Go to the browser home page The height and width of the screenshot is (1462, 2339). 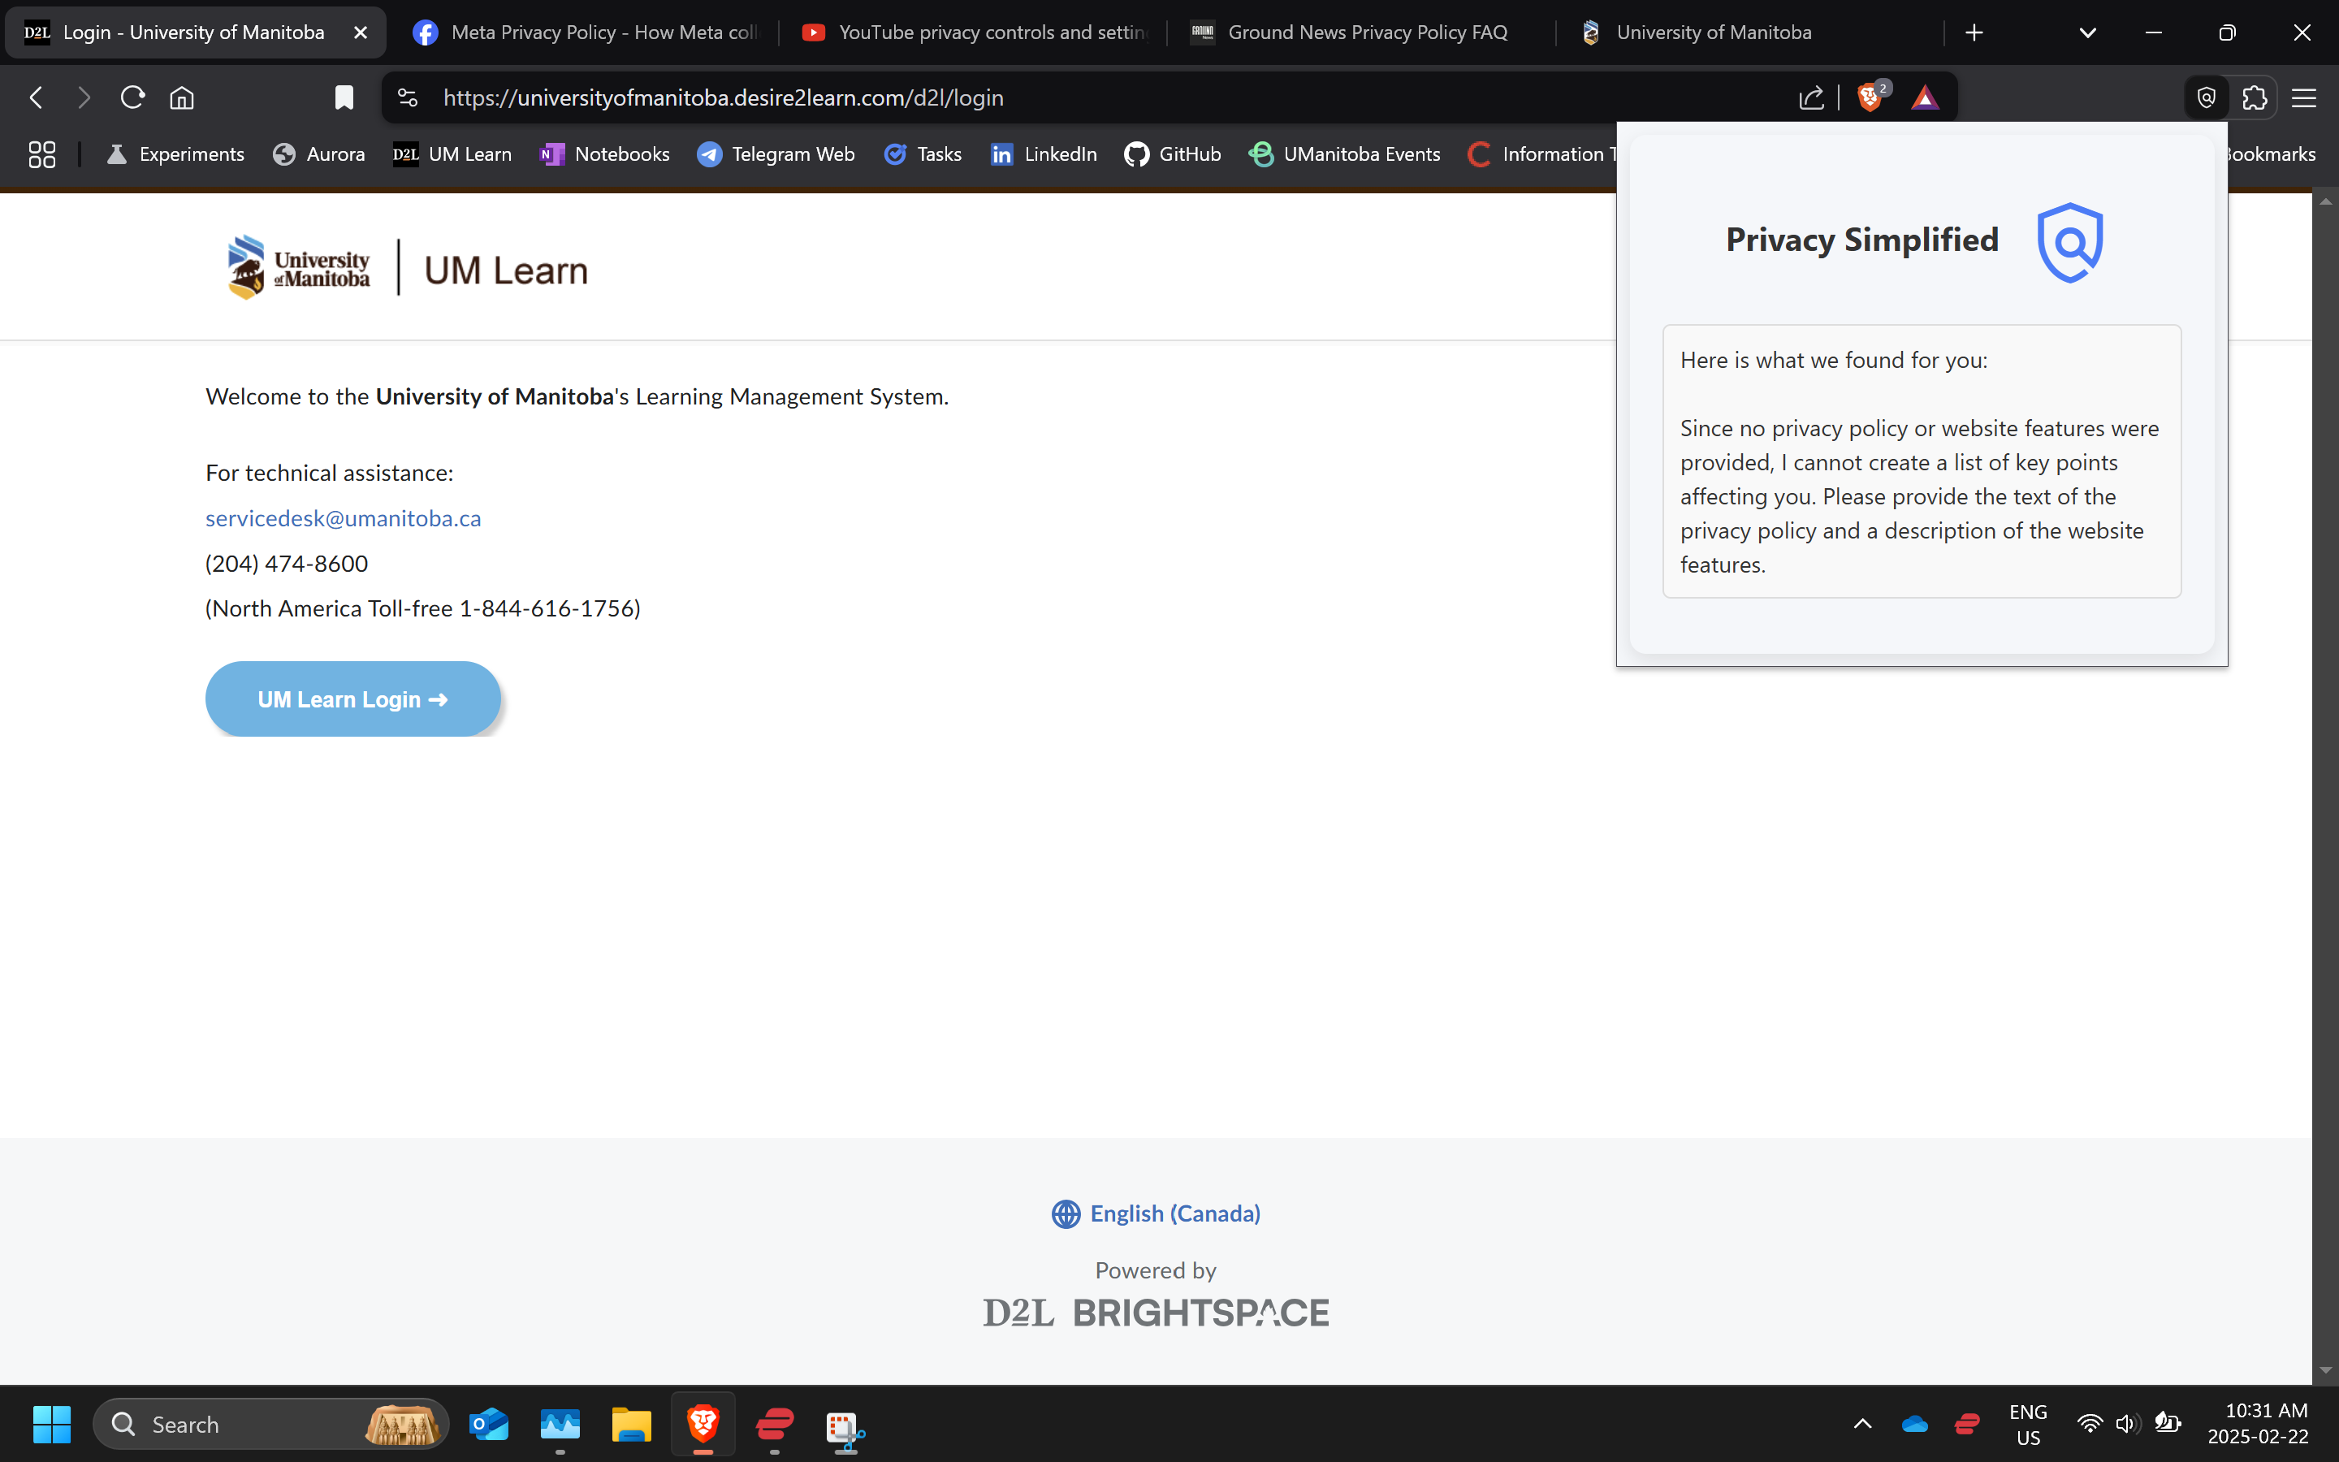[182, 97]
